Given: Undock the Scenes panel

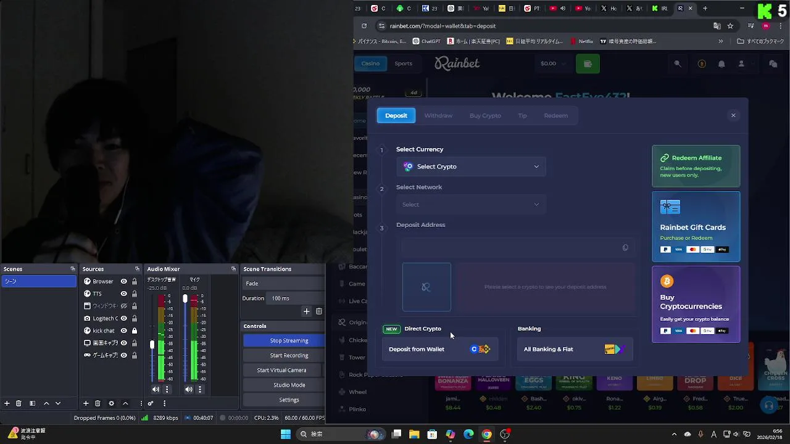Looking at the screenshot, I should [x=72, y=269].
